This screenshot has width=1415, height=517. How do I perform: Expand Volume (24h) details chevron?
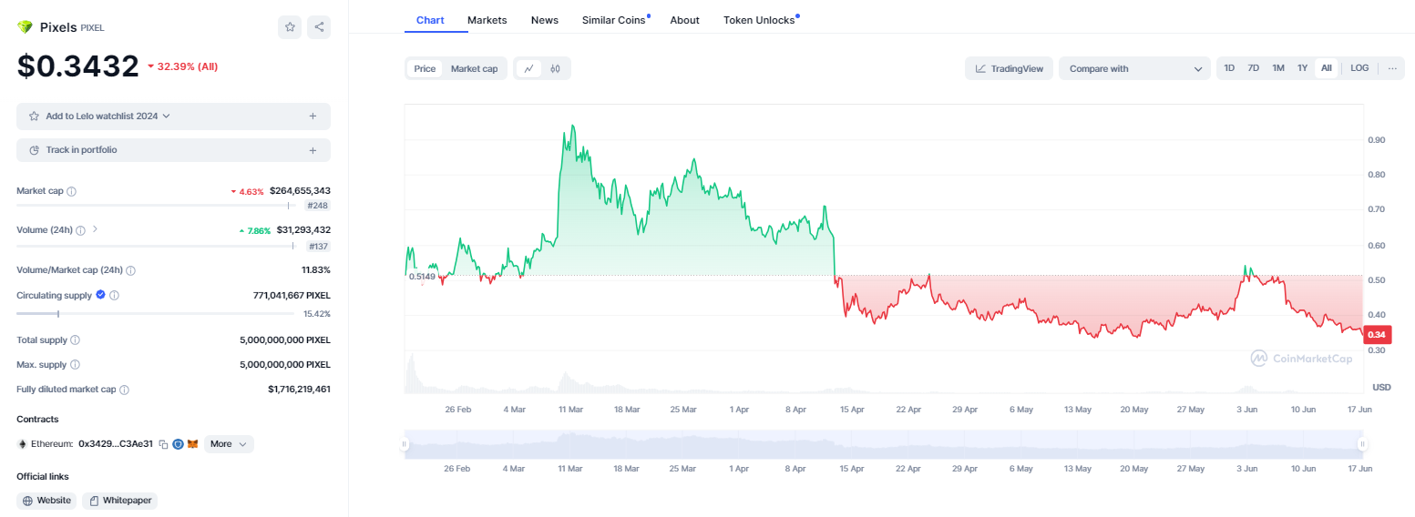(96, 229)
